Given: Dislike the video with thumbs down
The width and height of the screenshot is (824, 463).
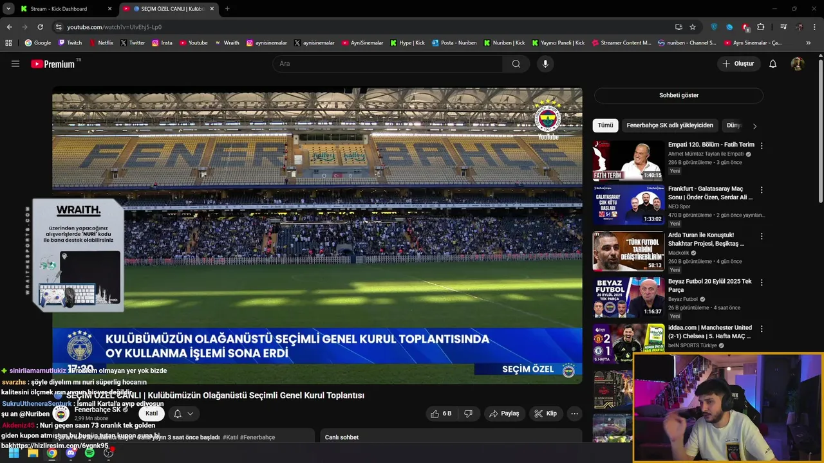Looking at the screenshot, I should coord(469,413).
